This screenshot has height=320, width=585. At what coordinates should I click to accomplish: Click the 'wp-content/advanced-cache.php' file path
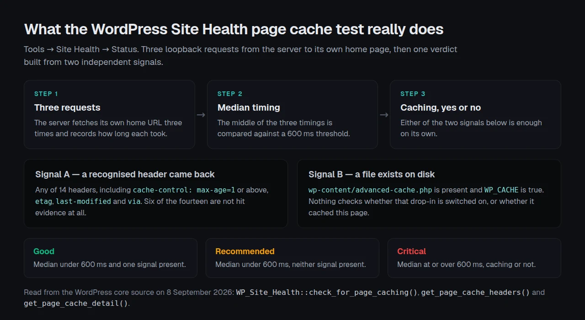(370, 190)
